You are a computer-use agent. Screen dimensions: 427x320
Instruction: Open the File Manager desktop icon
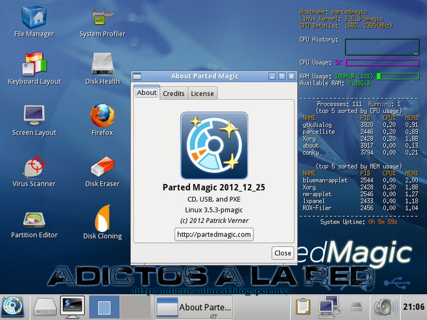tap(34, 22)
